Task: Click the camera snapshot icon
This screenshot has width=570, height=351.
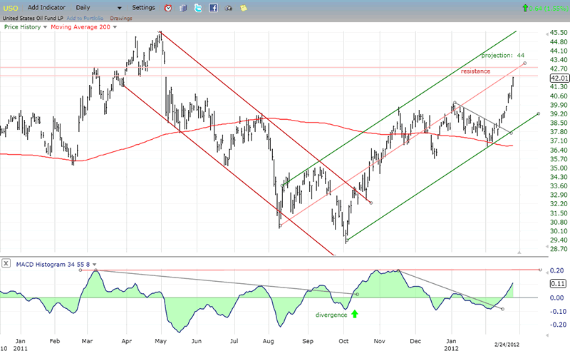Action: 229,8
